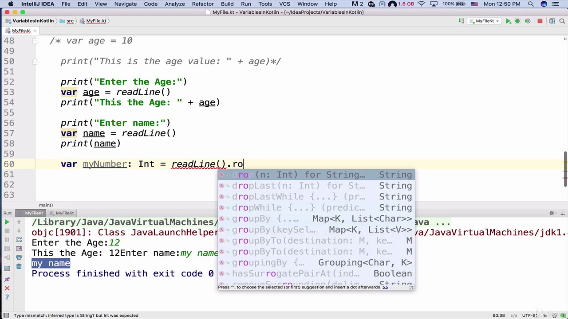Stop the process with the red square
Screen dimensions: 568x319
(540, 21)
